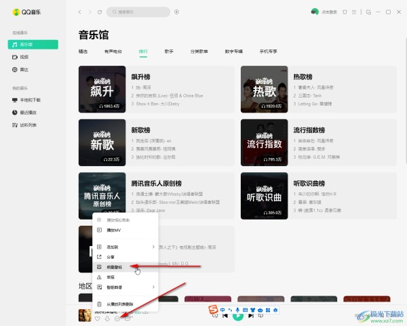
Task: Skip to next track
Action: click(x=251, y=316)
